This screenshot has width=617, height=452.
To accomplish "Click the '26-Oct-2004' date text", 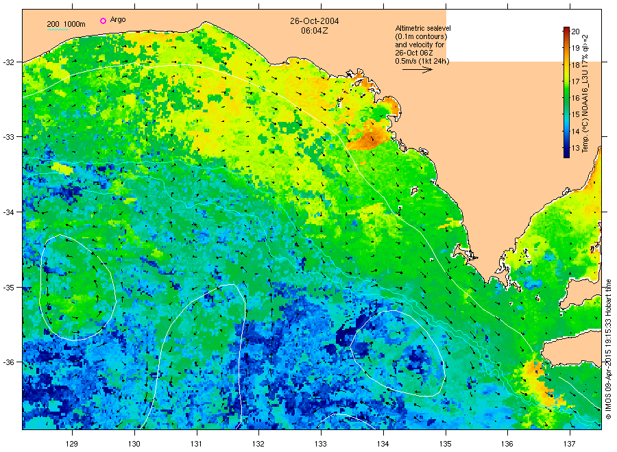I will point(315,21).
